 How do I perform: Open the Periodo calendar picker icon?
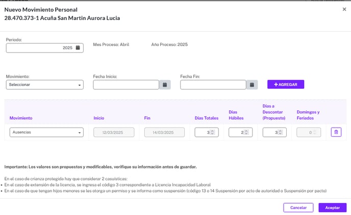point(78,48)
